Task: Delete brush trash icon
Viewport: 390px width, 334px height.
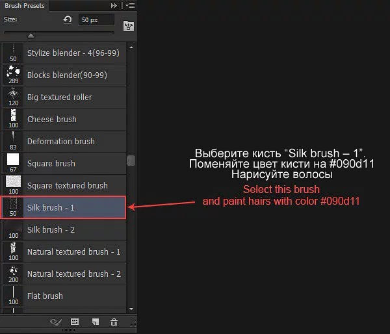Action: (114, 322)
